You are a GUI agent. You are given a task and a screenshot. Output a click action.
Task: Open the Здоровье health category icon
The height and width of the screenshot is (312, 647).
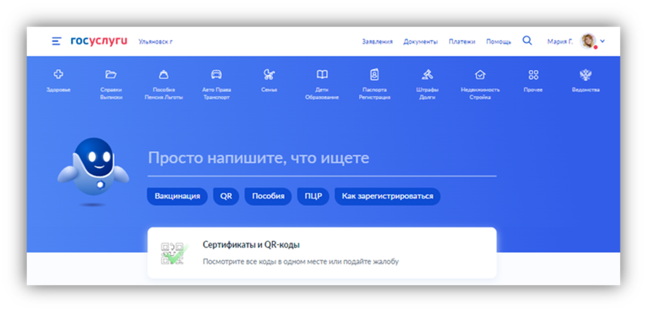point(58,75)
